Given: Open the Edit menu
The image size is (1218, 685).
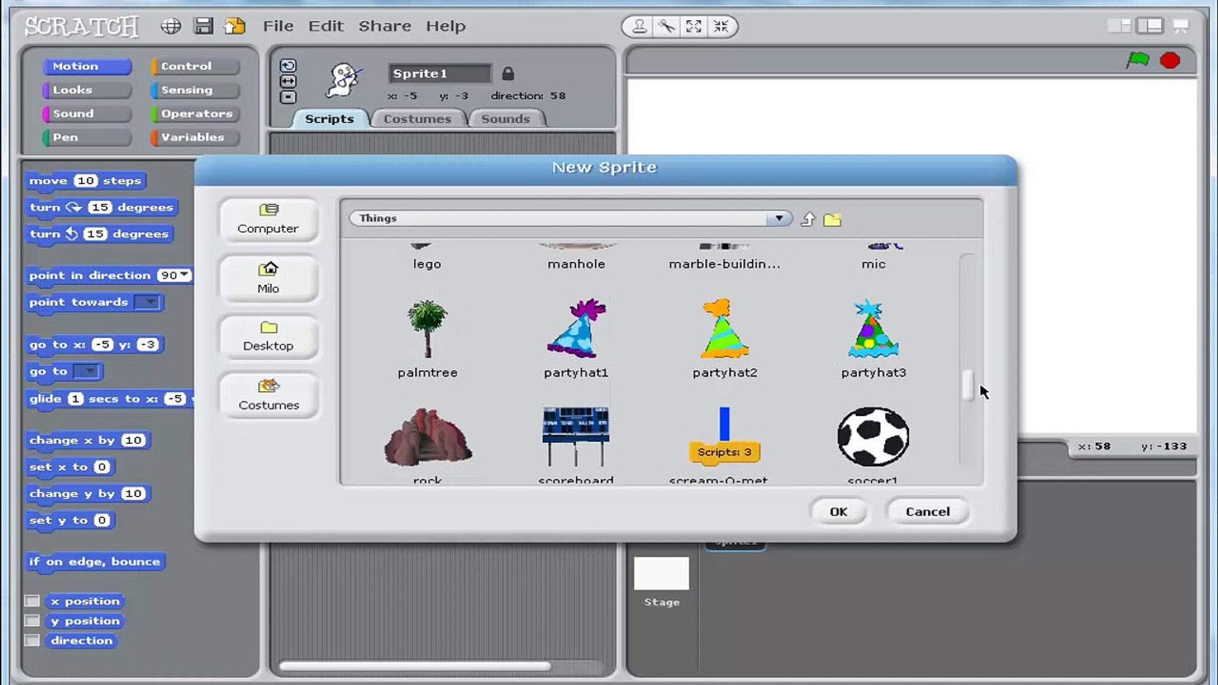Looking at the screenshot, I should 326,26.
